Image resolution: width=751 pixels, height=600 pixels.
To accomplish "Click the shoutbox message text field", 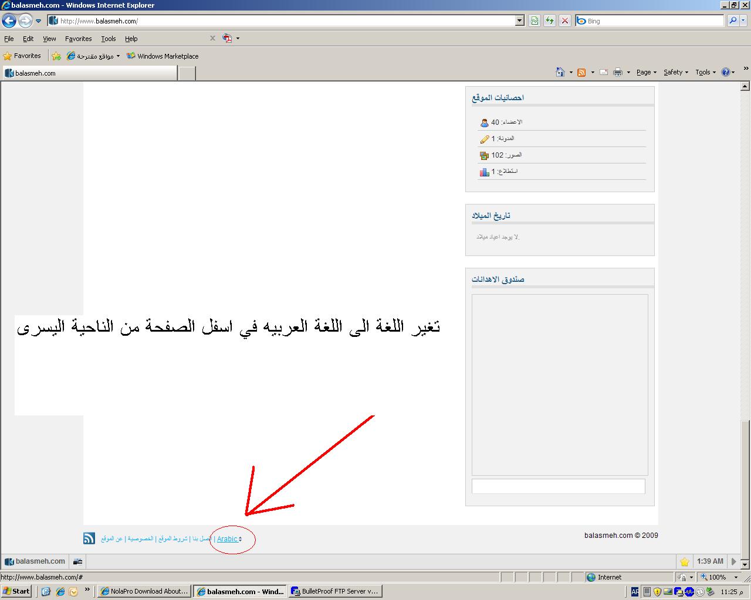I will tap(558, 486).
